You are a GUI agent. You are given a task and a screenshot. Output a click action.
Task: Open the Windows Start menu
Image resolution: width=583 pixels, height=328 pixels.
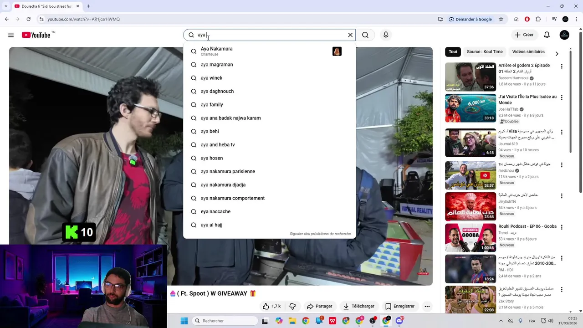point(184,321)
